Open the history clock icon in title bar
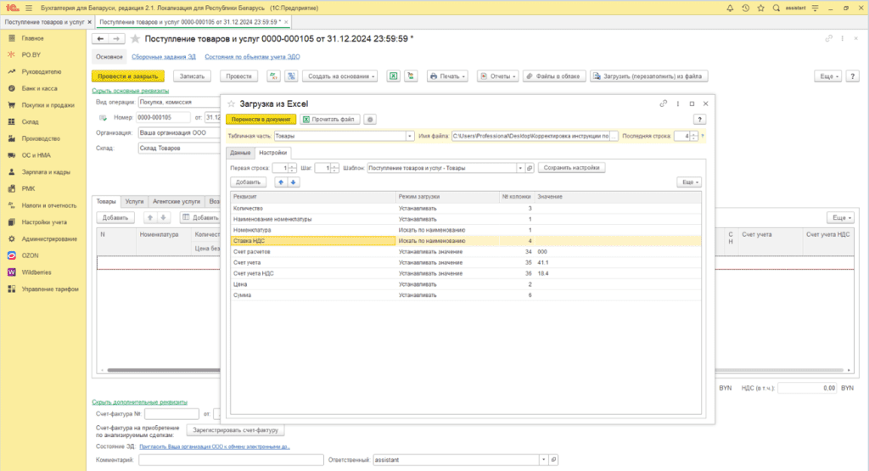The width and height of the screenshot is (869, 471). point(745,8)
